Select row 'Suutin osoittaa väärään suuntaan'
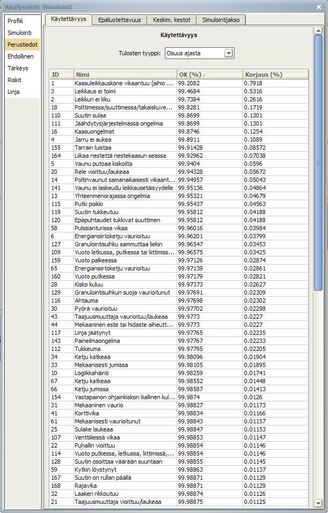Screen dimensions: 328x513 tap(179, 461)
